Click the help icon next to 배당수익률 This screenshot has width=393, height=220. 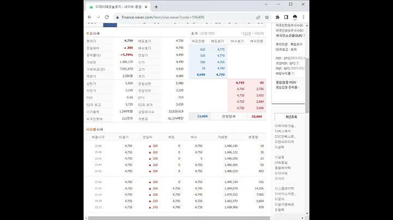point(293,74)
